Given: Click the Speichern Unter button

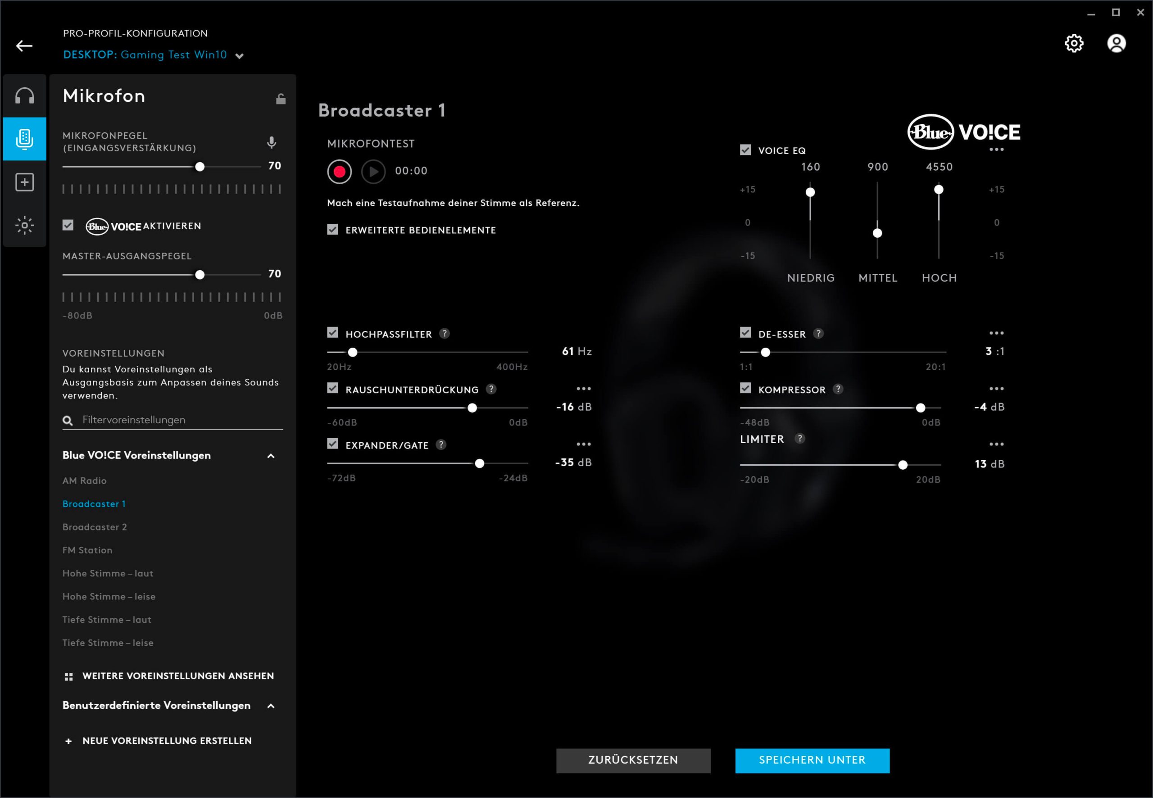Looking at the screenshot, I should coord(812,760).
